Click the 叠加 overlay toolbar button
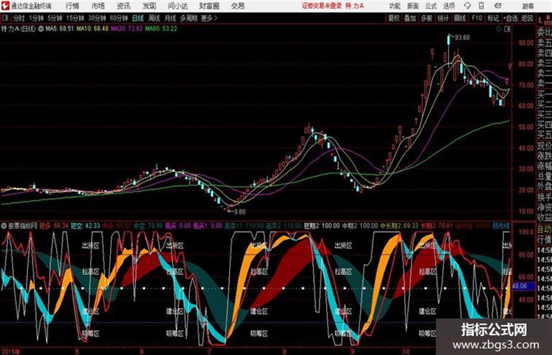The height and width of the screenshot is (355, 552). (410, 18)
